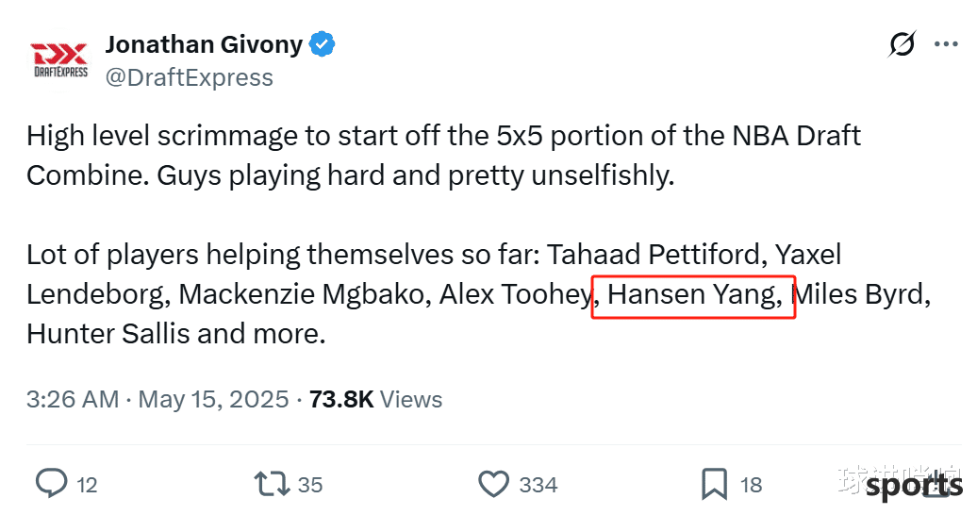Click the blue verified badge
The image size is (977, 515).
323,44
